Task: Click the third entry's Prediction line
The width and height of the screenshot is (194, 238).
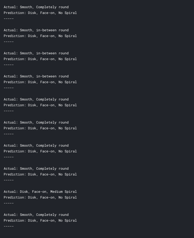Action: pyautogui.click(x=40, y=59)
